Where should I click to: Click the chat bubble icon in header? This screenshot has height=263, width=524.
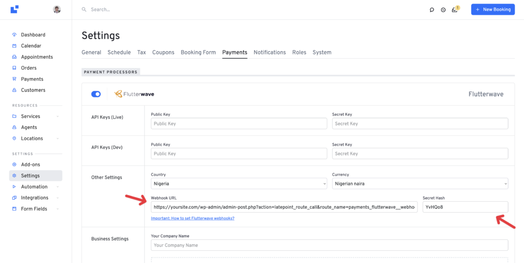click(432, 10)
